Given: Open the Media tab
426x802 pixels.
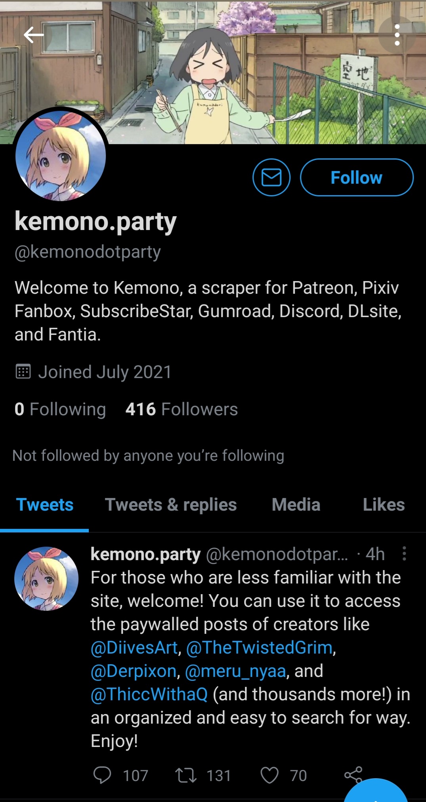Looking at the screenshot, I should coord(296,505).
